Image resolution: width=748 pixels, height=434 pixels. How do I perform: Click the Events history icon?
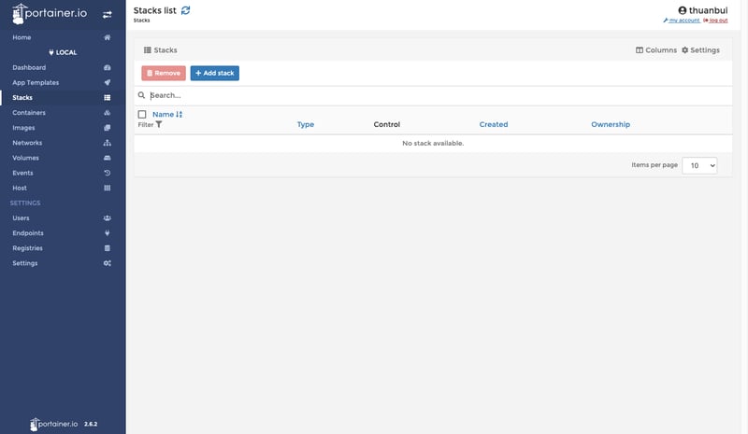pos(108,173)
